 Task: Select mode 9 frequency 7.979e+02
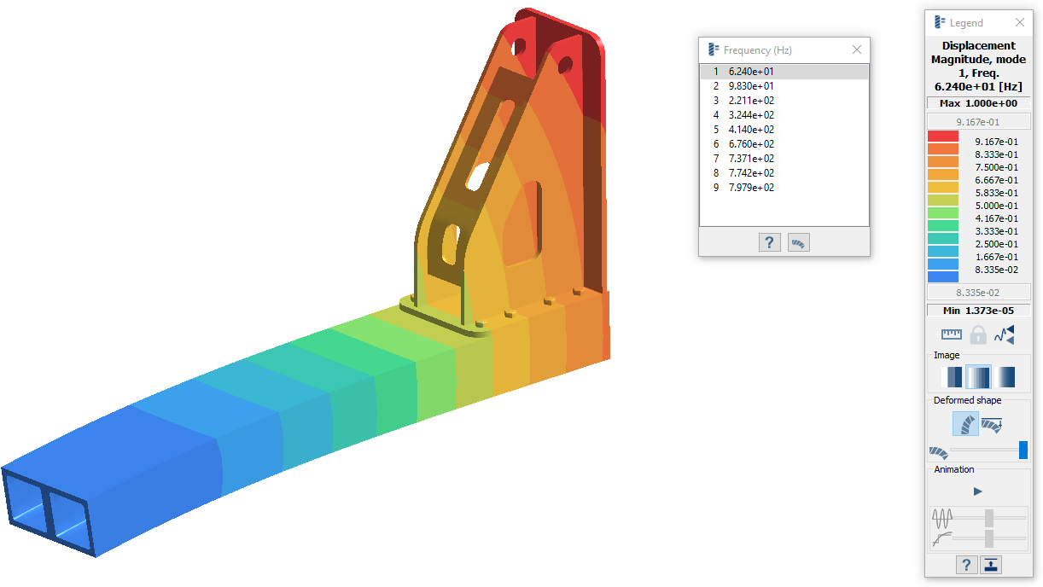pos(751,188)
